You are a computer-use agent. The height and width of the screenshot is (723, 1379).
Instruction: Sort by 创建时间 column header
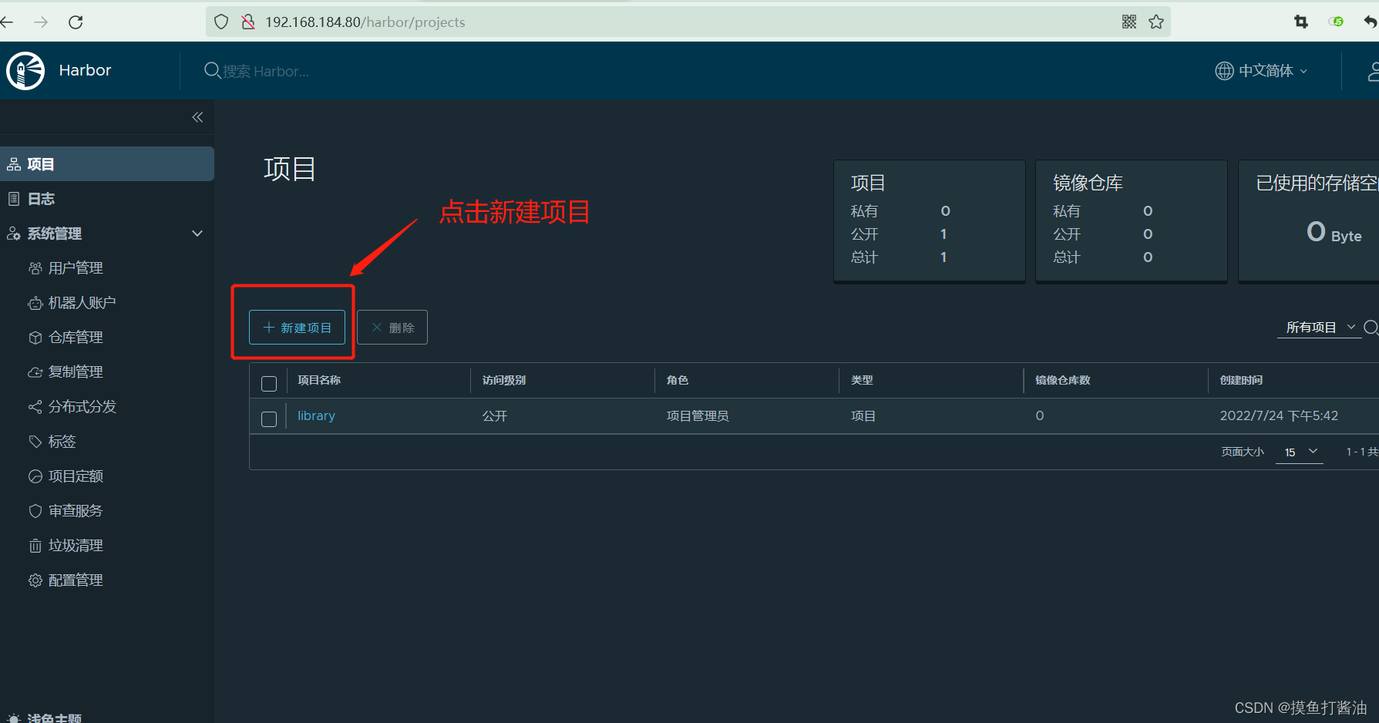pos(1241,380)
